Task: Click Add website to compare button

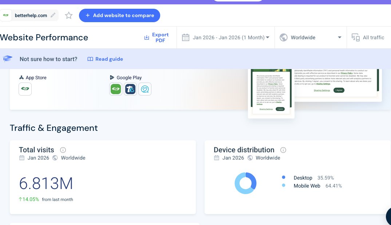Action: point(119,15)
